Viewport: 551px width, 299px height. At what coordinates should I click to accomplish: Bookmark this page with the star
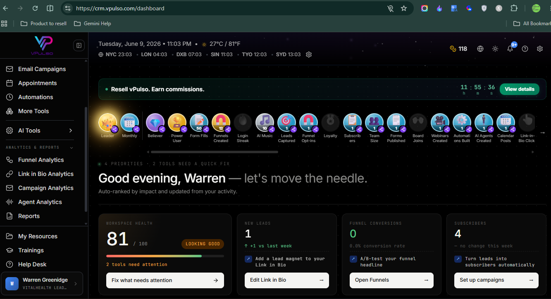click(404, 8)
